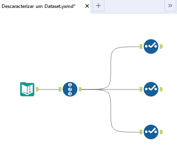177x148 pixels.
Task: Close the Descaracterizar um Dataset.yxmd tab
Action: point(87,6)
